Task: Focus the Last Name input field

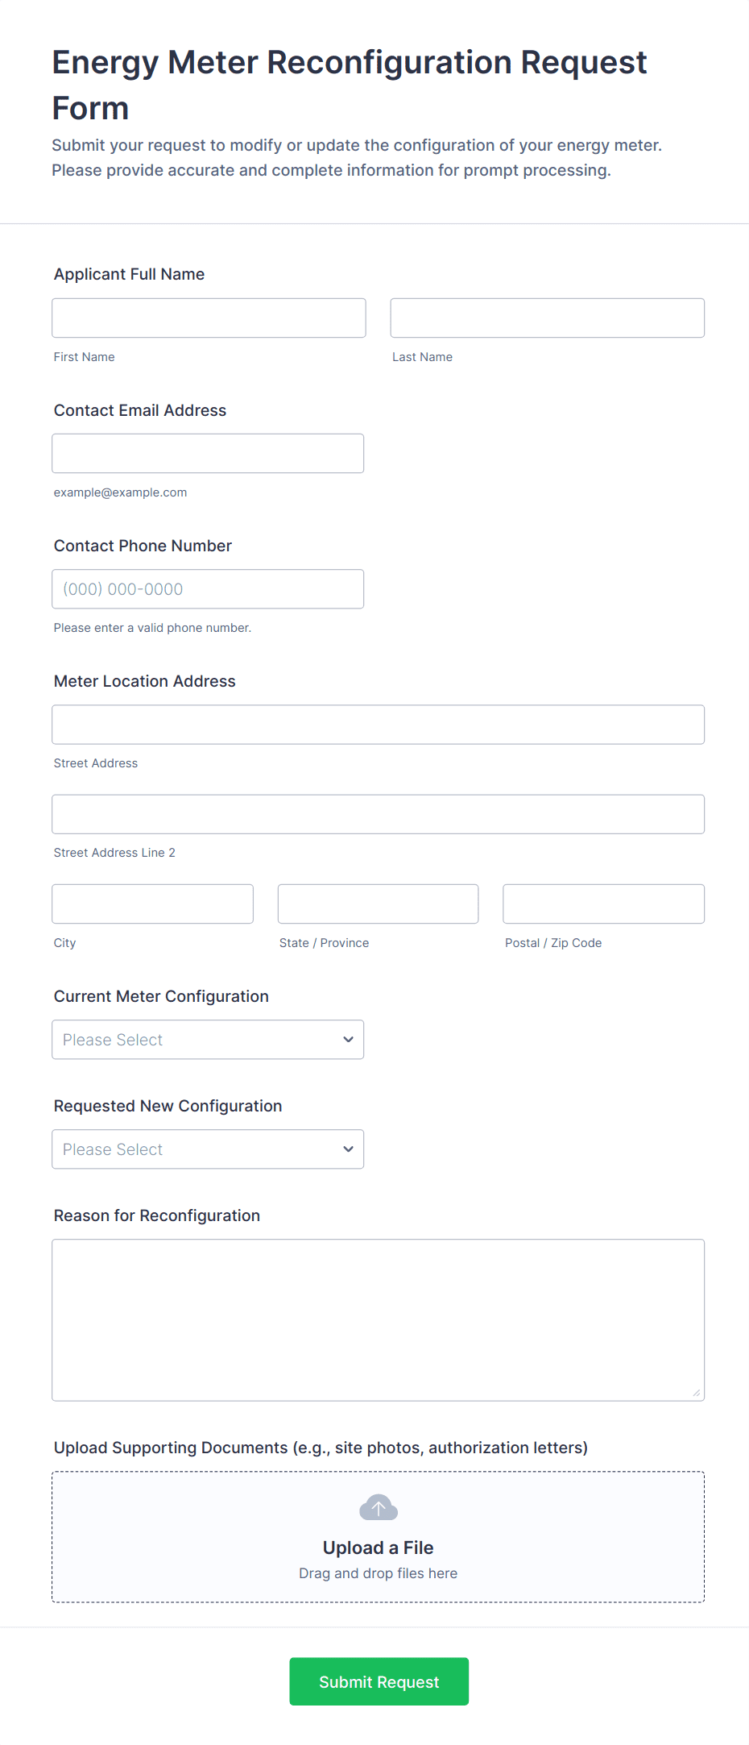Action: coord(547,318)
